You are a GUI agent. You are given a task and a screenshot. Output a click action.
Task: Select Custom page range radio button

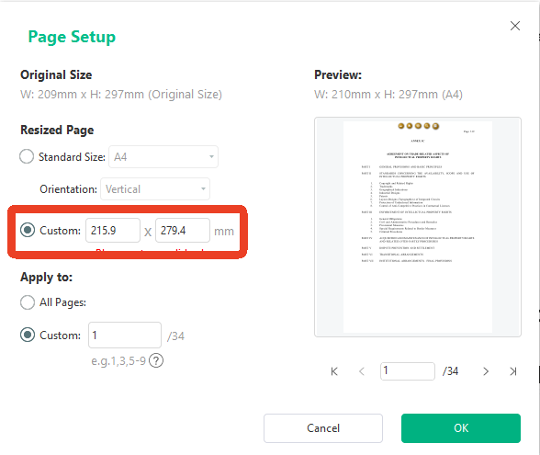coord(28,335)
